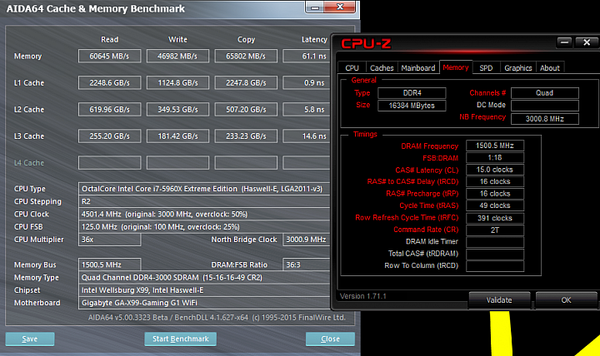
Task: Click the CPU FSB field 125.0 MHz
Action: click(204, 226)
